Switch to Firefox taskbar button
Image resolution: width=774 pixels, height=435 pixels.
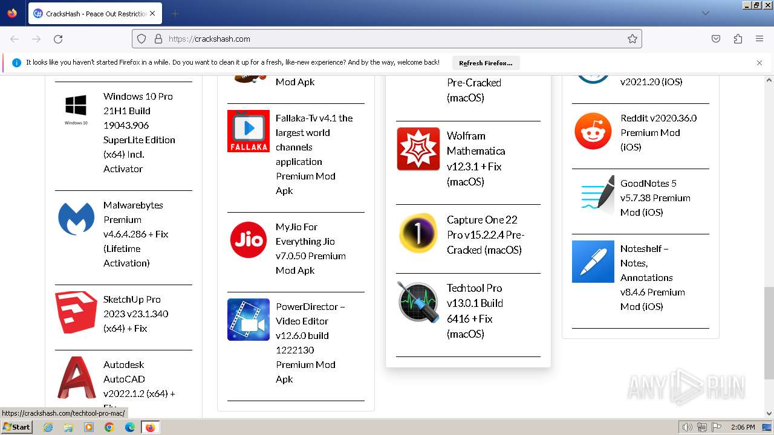(150, 427)
